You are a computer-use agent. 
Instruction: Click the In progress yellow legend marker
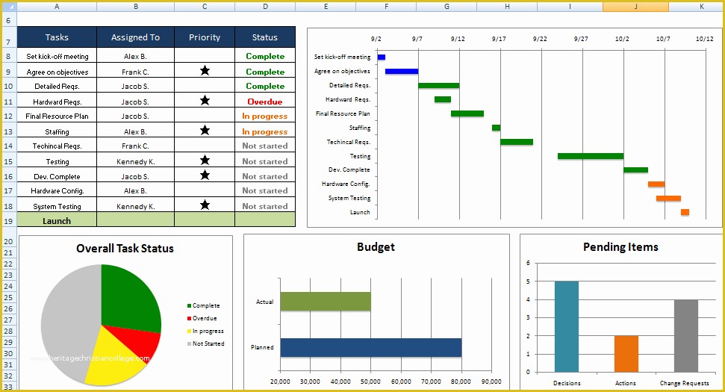[189, 331]
